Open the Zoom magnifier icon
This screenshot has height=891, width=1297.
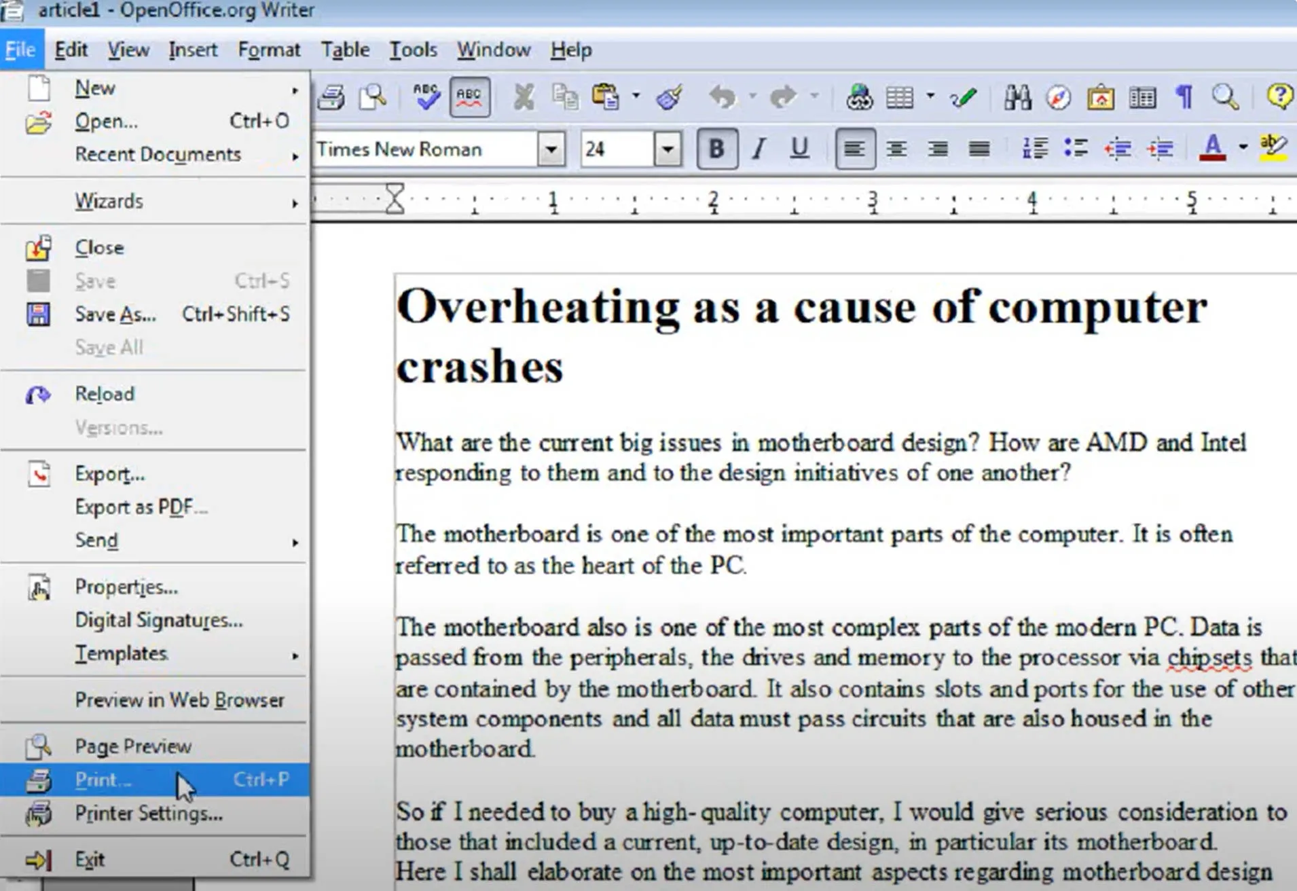pyautogui.click(x=1226, y=97)
